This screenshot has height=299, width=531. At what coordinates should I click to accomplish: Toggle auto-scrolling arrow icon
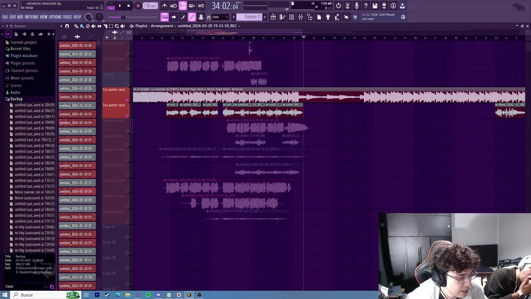pyautogui.click(x=173, y=17)
